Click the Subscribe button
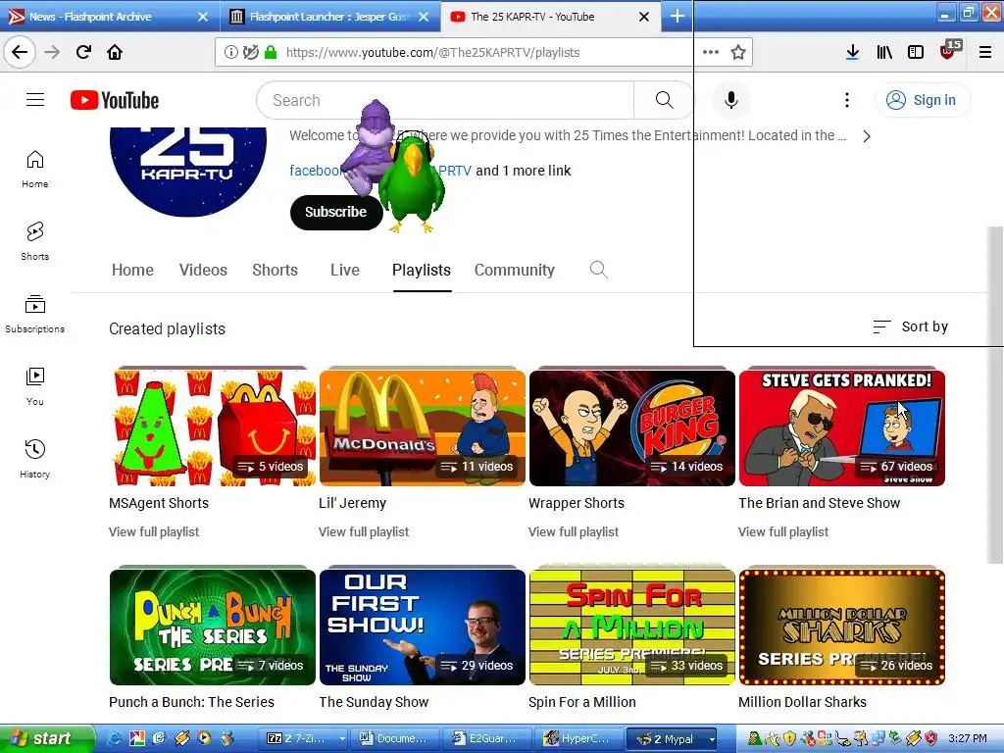This screenshot has height=753, width=1004. [336, 212]
